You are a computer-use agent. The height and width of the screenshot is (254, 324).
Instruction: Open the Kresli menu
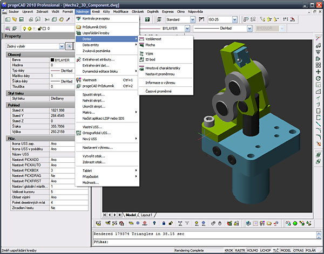pos(96,12)
